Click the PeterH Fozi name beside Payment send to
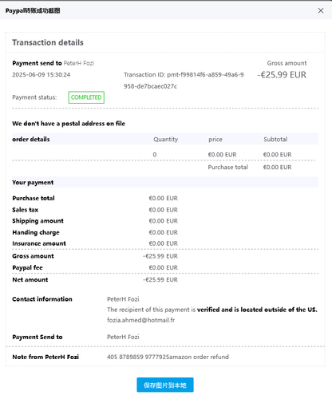 pyautogui.click(x=79, y=63)
